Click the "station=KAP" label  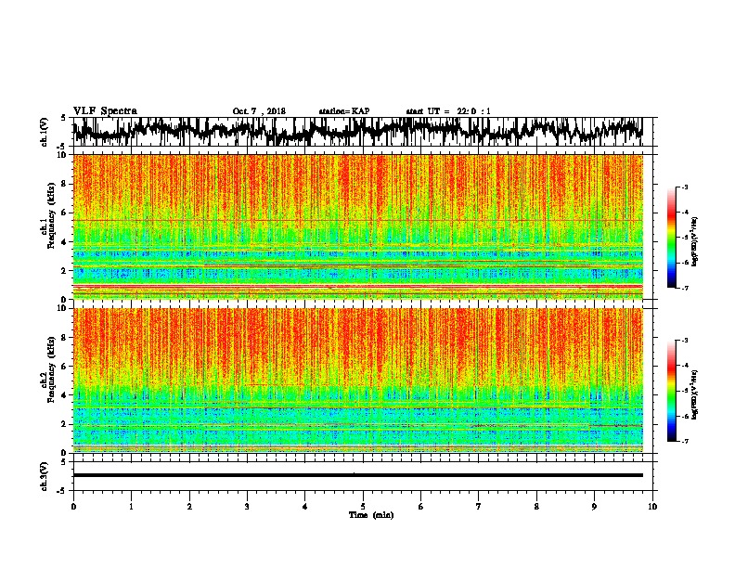coord(344,111)
